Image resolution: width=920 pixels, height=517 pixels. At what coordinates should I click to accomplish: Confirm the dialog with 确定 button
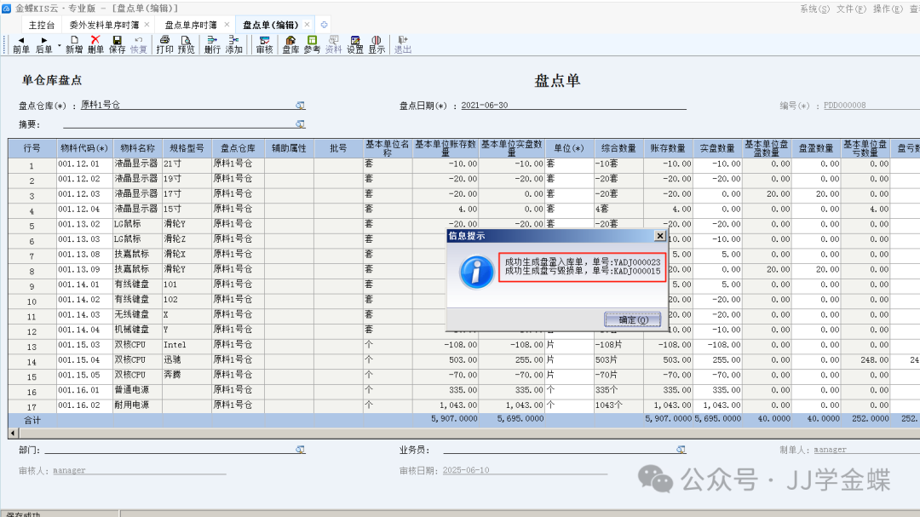[633, 319]
